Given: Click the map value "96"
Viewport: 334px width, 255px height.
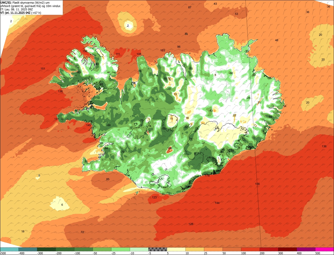Looking at the screenshot, I should point(179,47).
